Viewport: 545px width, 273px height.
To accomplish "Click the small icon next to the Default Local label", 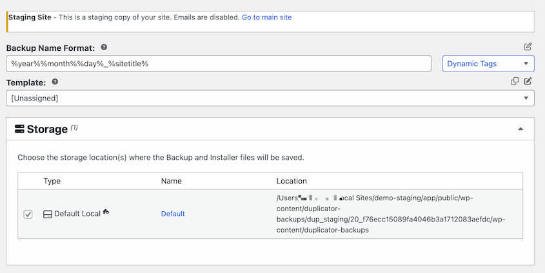I will (x=106, y=211).
